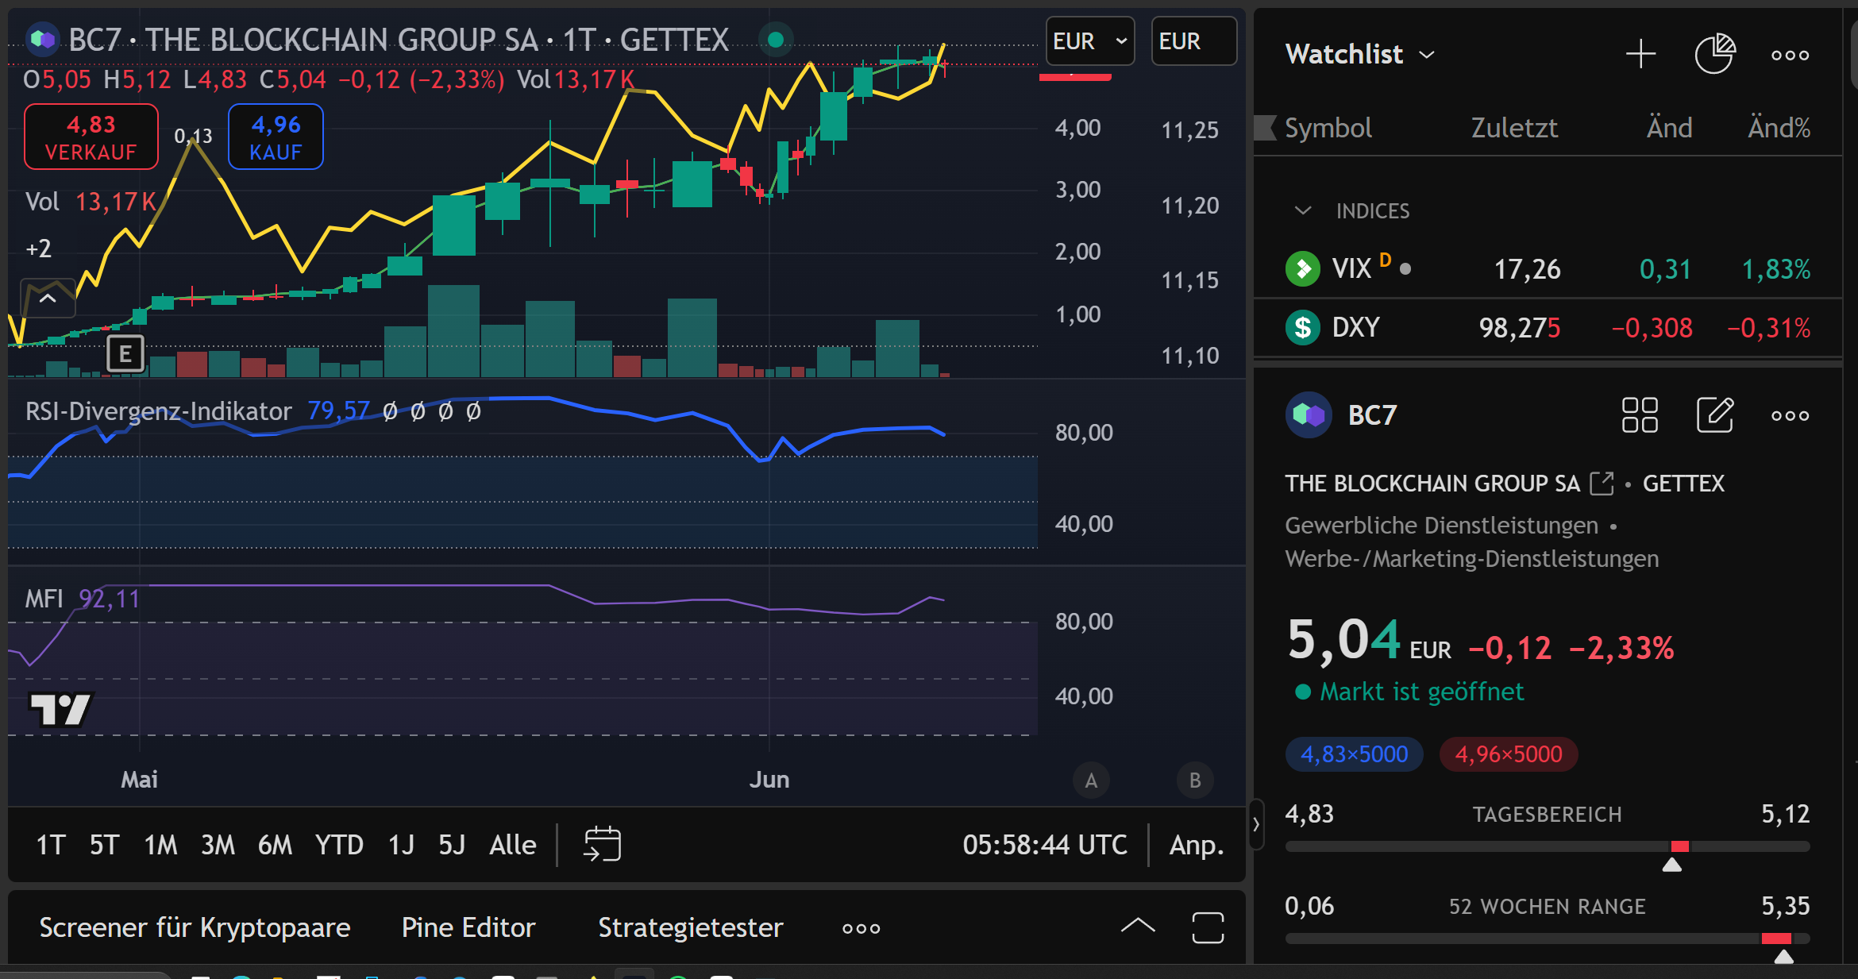The height and width of the screenshot is (979, 1858).
Task: Maximize the bottom panel with square icon
Action: [x=1208, y=927]
